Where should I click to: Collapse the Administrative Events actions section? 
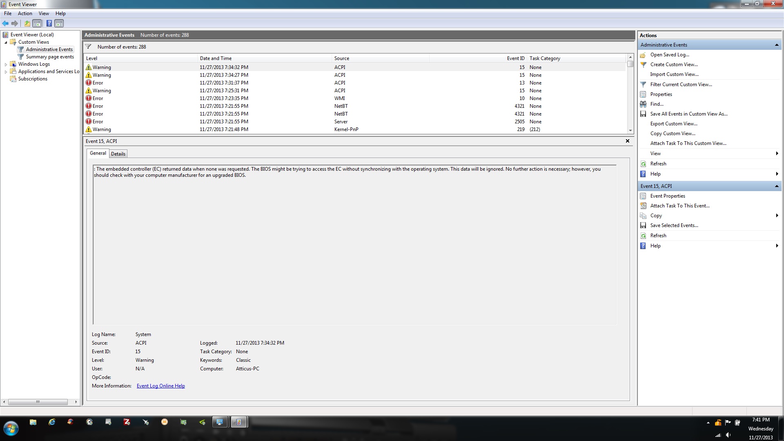776,45
